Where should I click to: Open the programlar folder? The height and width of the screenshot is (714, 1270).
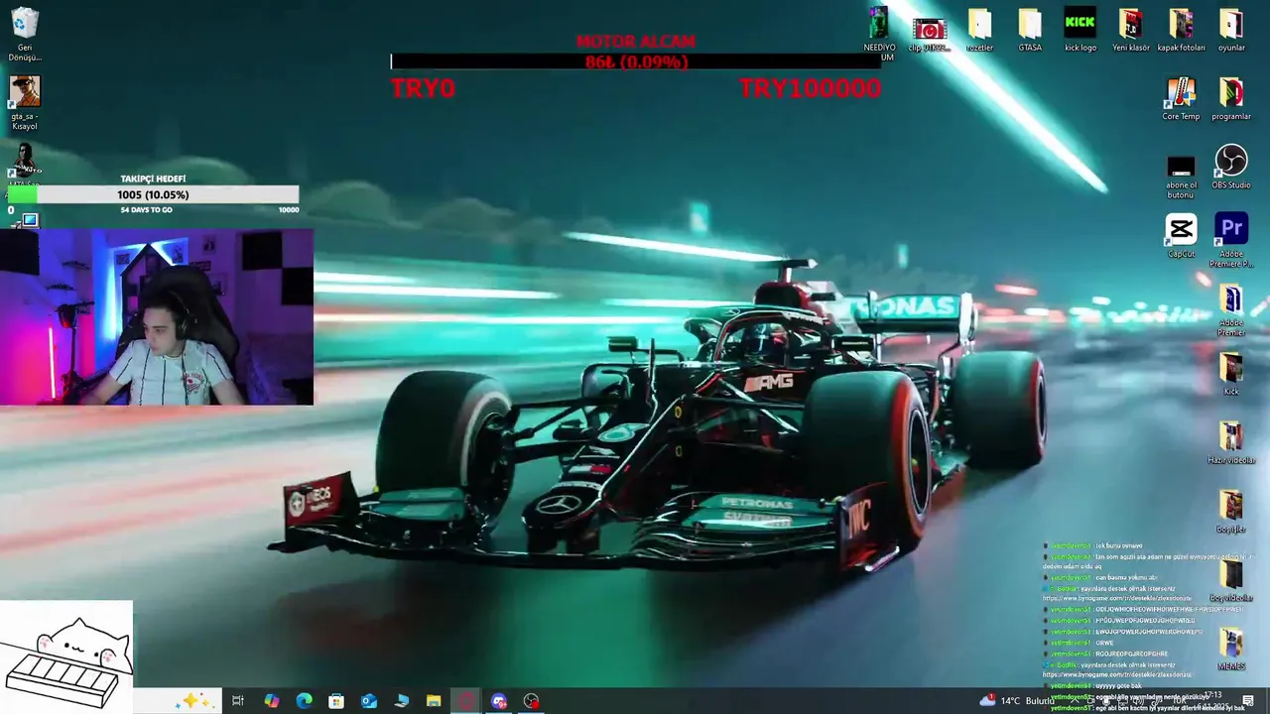click(1231, 99)
